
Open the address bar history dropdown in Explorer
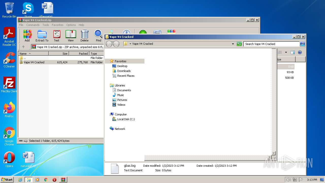coord(233,44)
